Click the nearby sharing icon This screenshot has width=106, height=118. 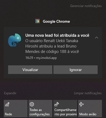click(57, 104)
